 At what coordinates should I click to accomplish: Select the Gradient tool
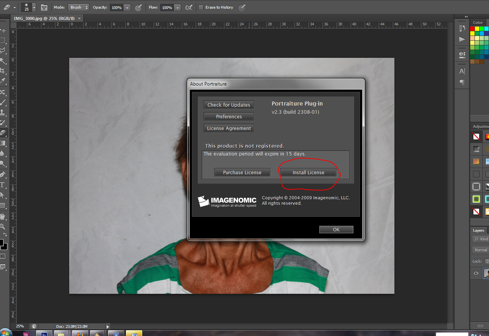pos(3,143)
